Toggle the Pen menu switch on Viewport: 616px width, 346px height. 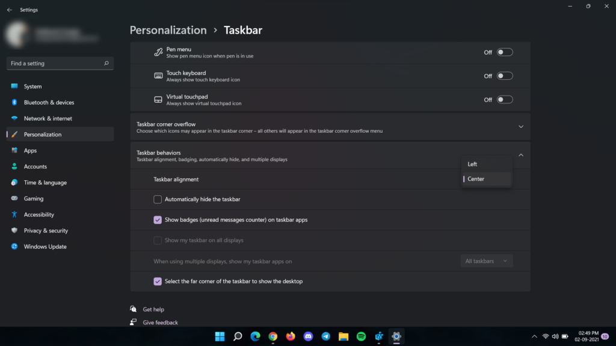point(505,52)
